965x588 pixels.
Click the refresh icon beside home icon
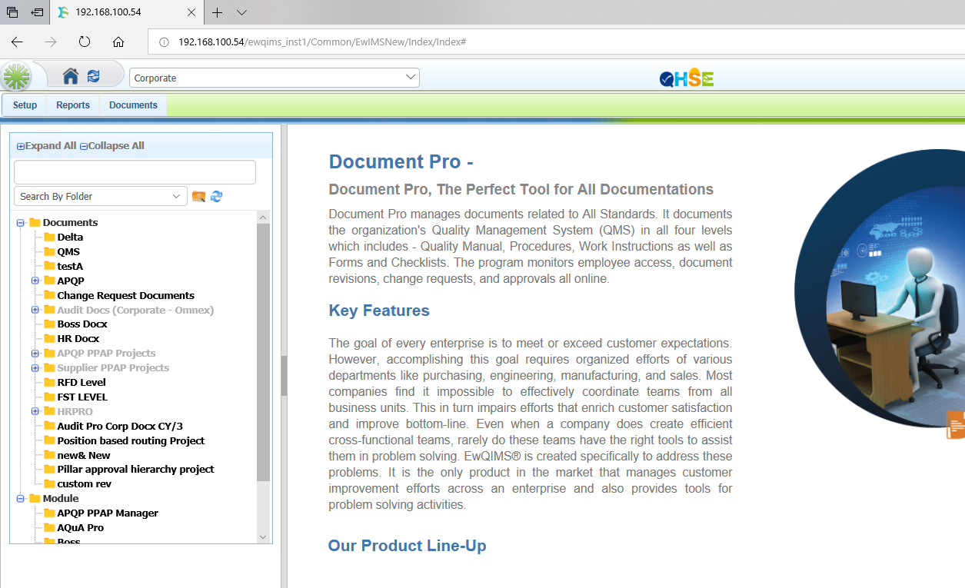pyautogui.click(x=94, y=76)
